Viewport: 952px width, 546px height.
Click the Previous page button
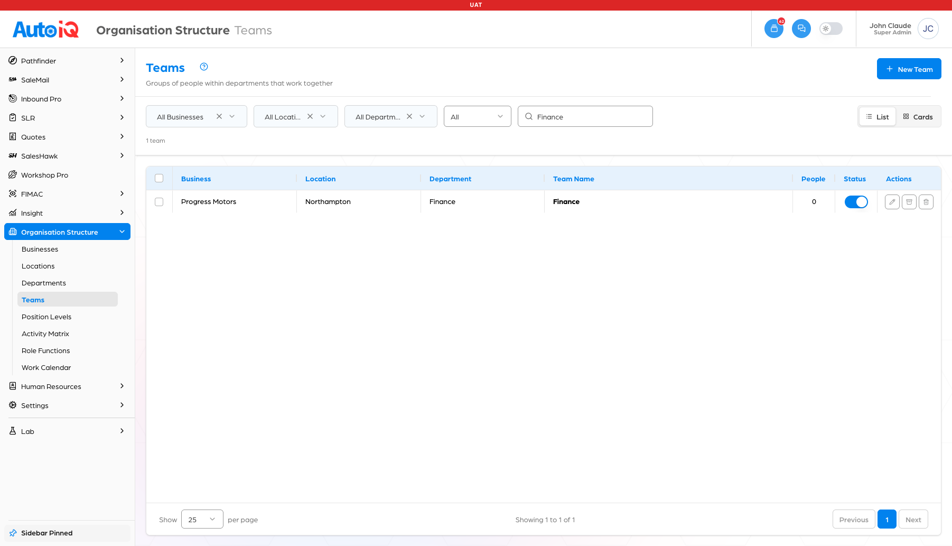[x=854, y=519]
